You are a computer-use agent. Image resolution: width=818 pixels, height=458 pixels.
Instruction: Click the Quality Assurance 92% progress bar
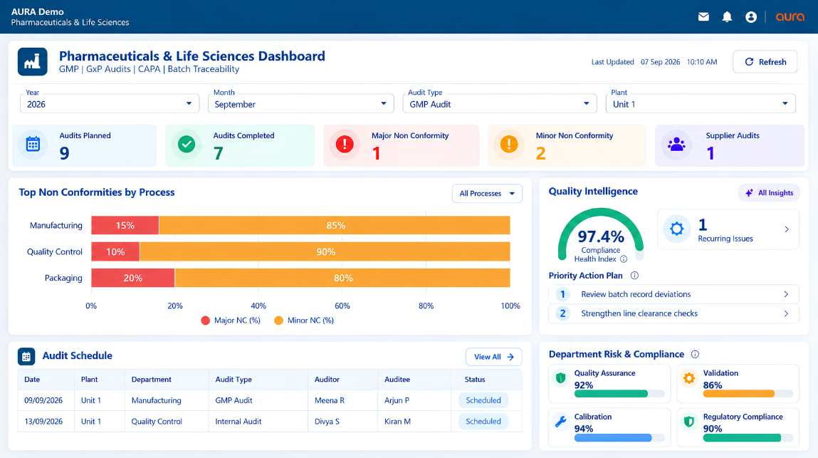pos(619,394)
